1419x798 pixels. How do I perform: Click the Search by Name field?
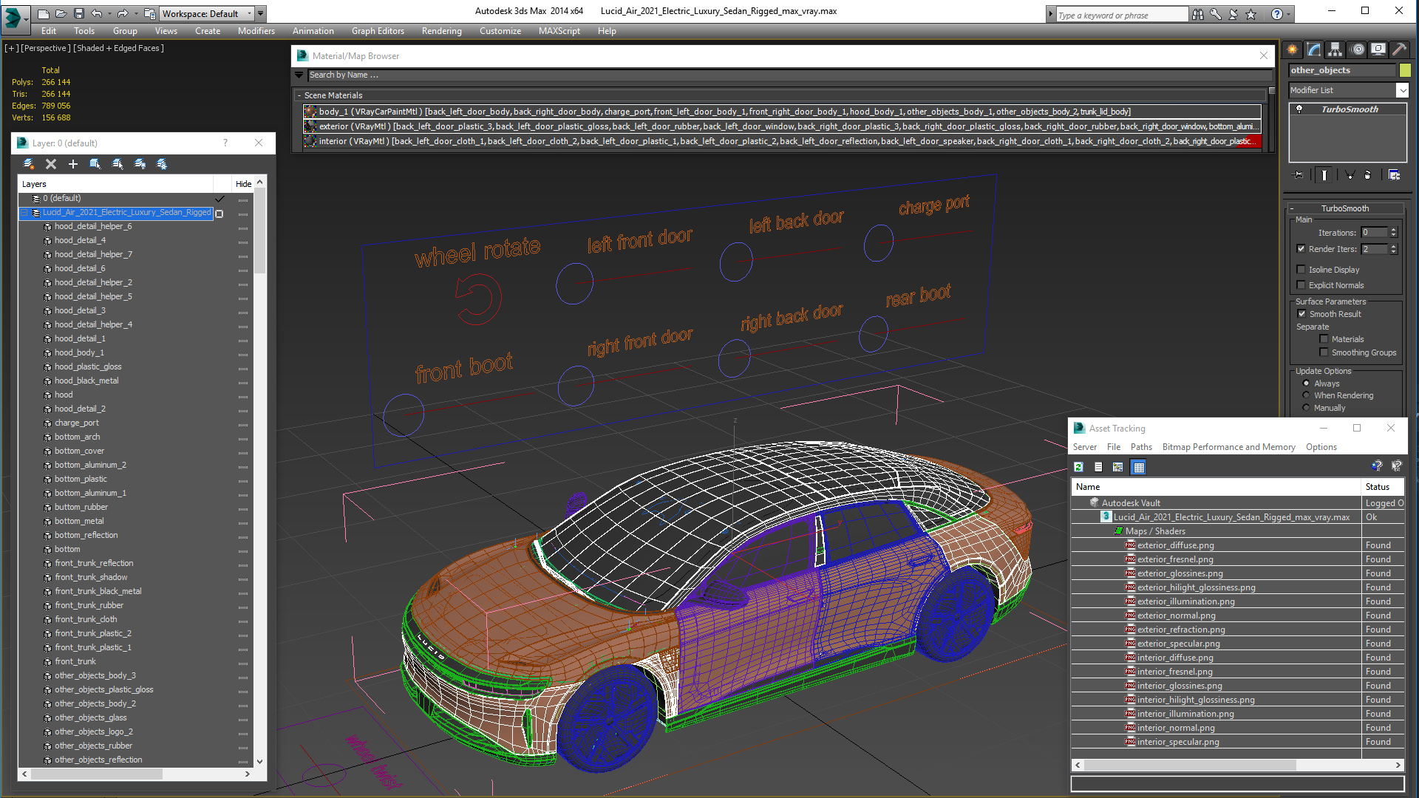click(789, 75)
